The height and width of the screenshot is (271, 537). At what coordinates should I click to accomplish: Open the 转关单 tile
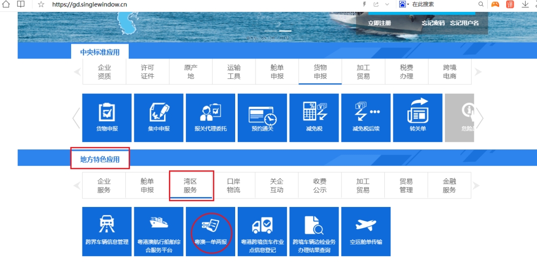tap(418, 118)
